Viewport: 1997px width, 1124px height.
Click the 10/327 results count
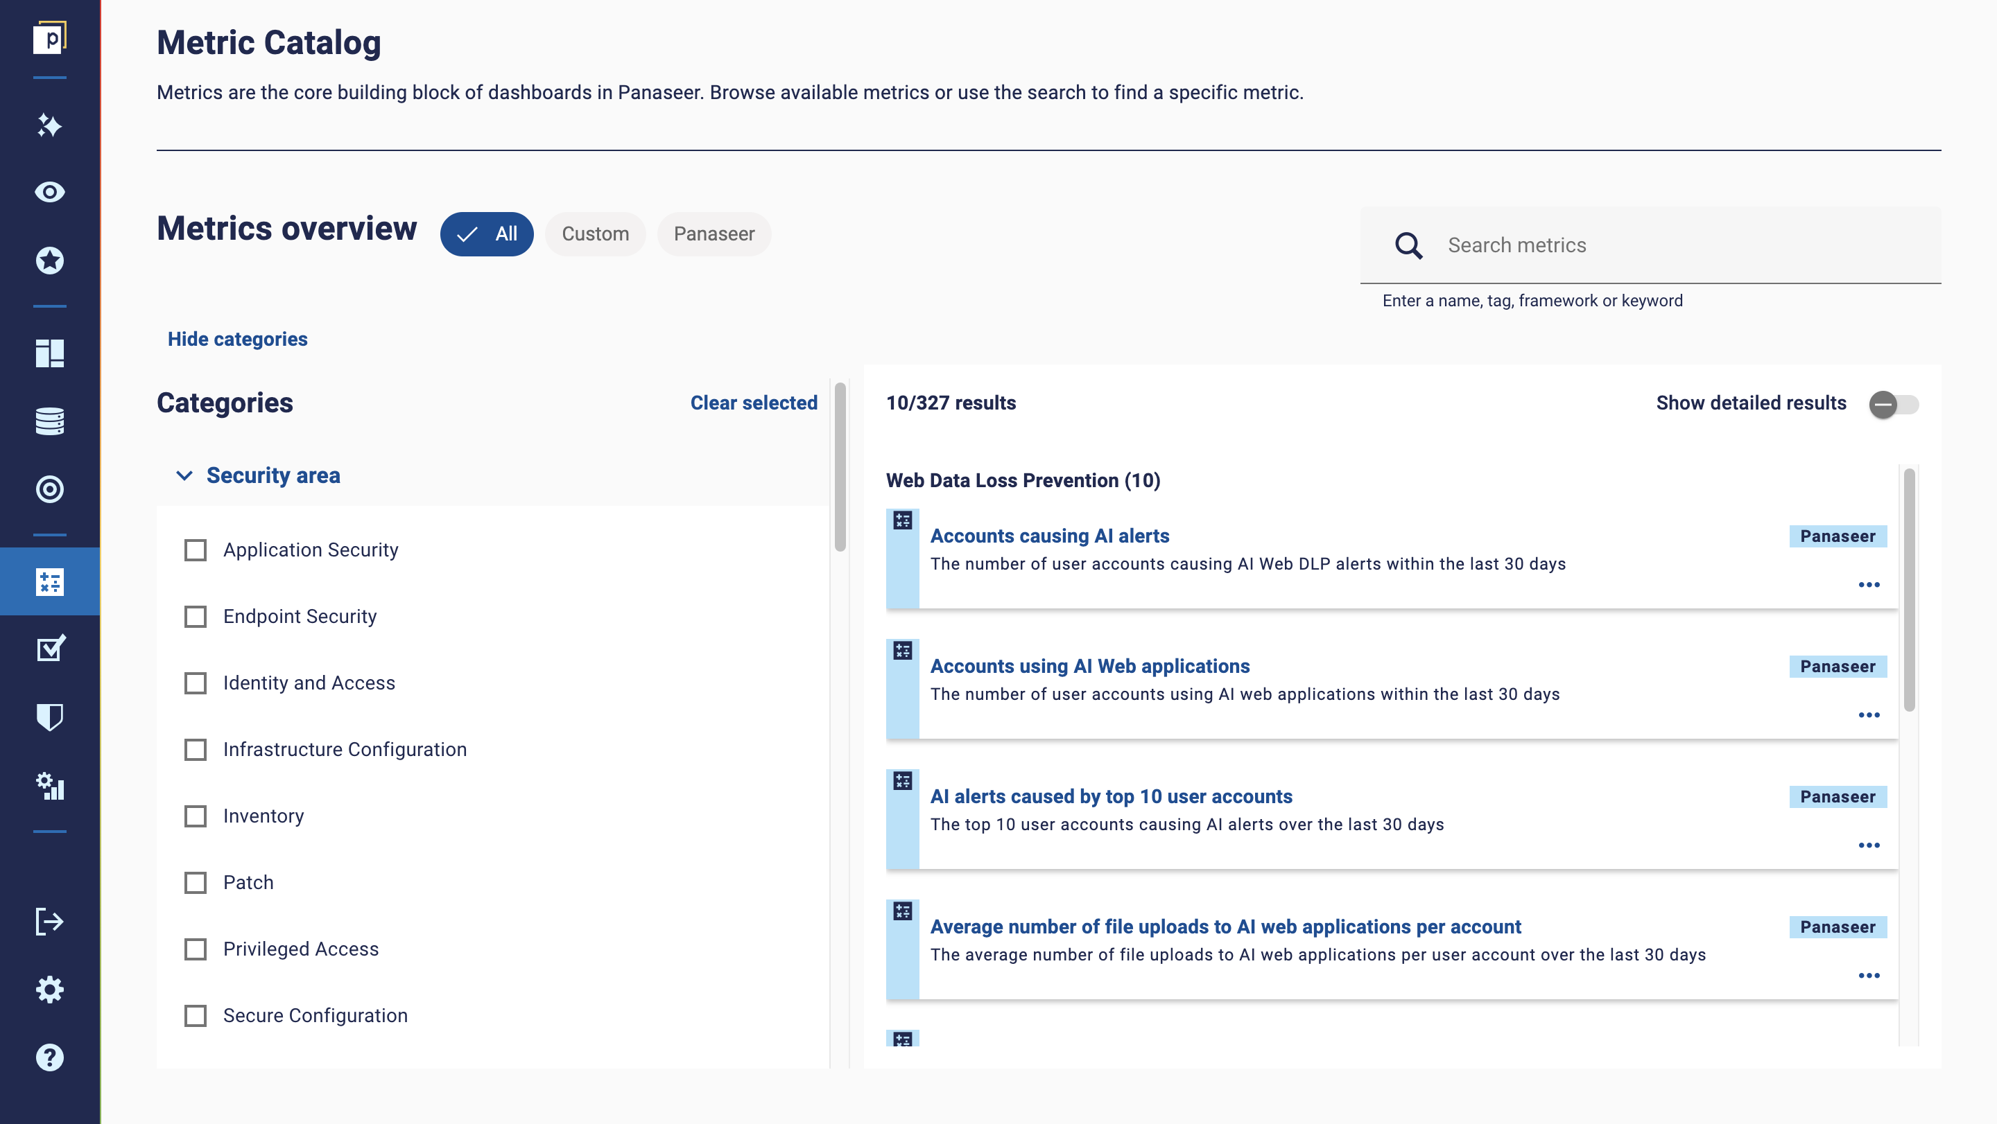(951, 403)
